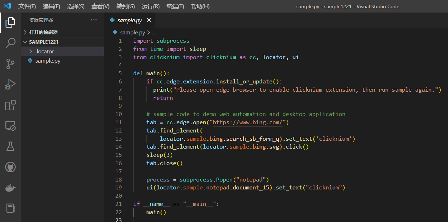Click the 资源管理器 panel title
This screenshot has height=222, width=448.
point(41,20)
